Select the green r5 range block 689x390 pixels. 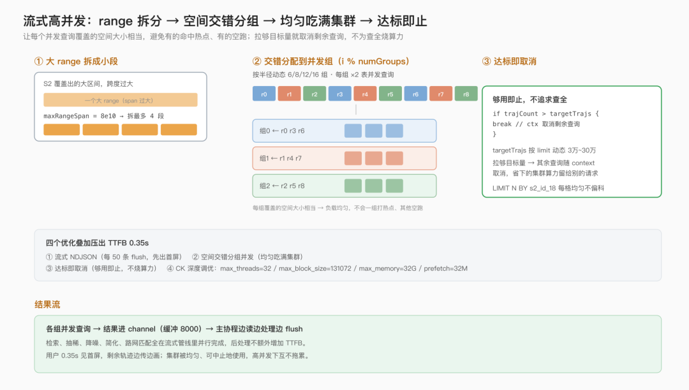[390, 94]
